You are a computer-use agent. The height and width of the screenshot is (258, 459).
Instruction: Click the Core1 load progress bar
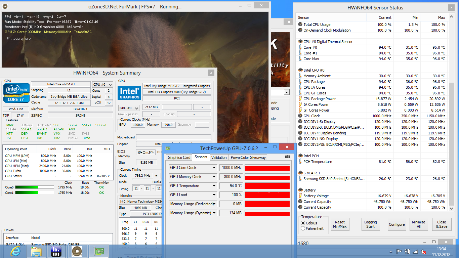tap(35, 193)
